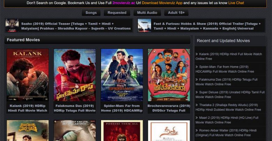Open the Brochevarevarura movie poster
The height and width of the screenshot is (141, 272).
[x=169, y=75]
